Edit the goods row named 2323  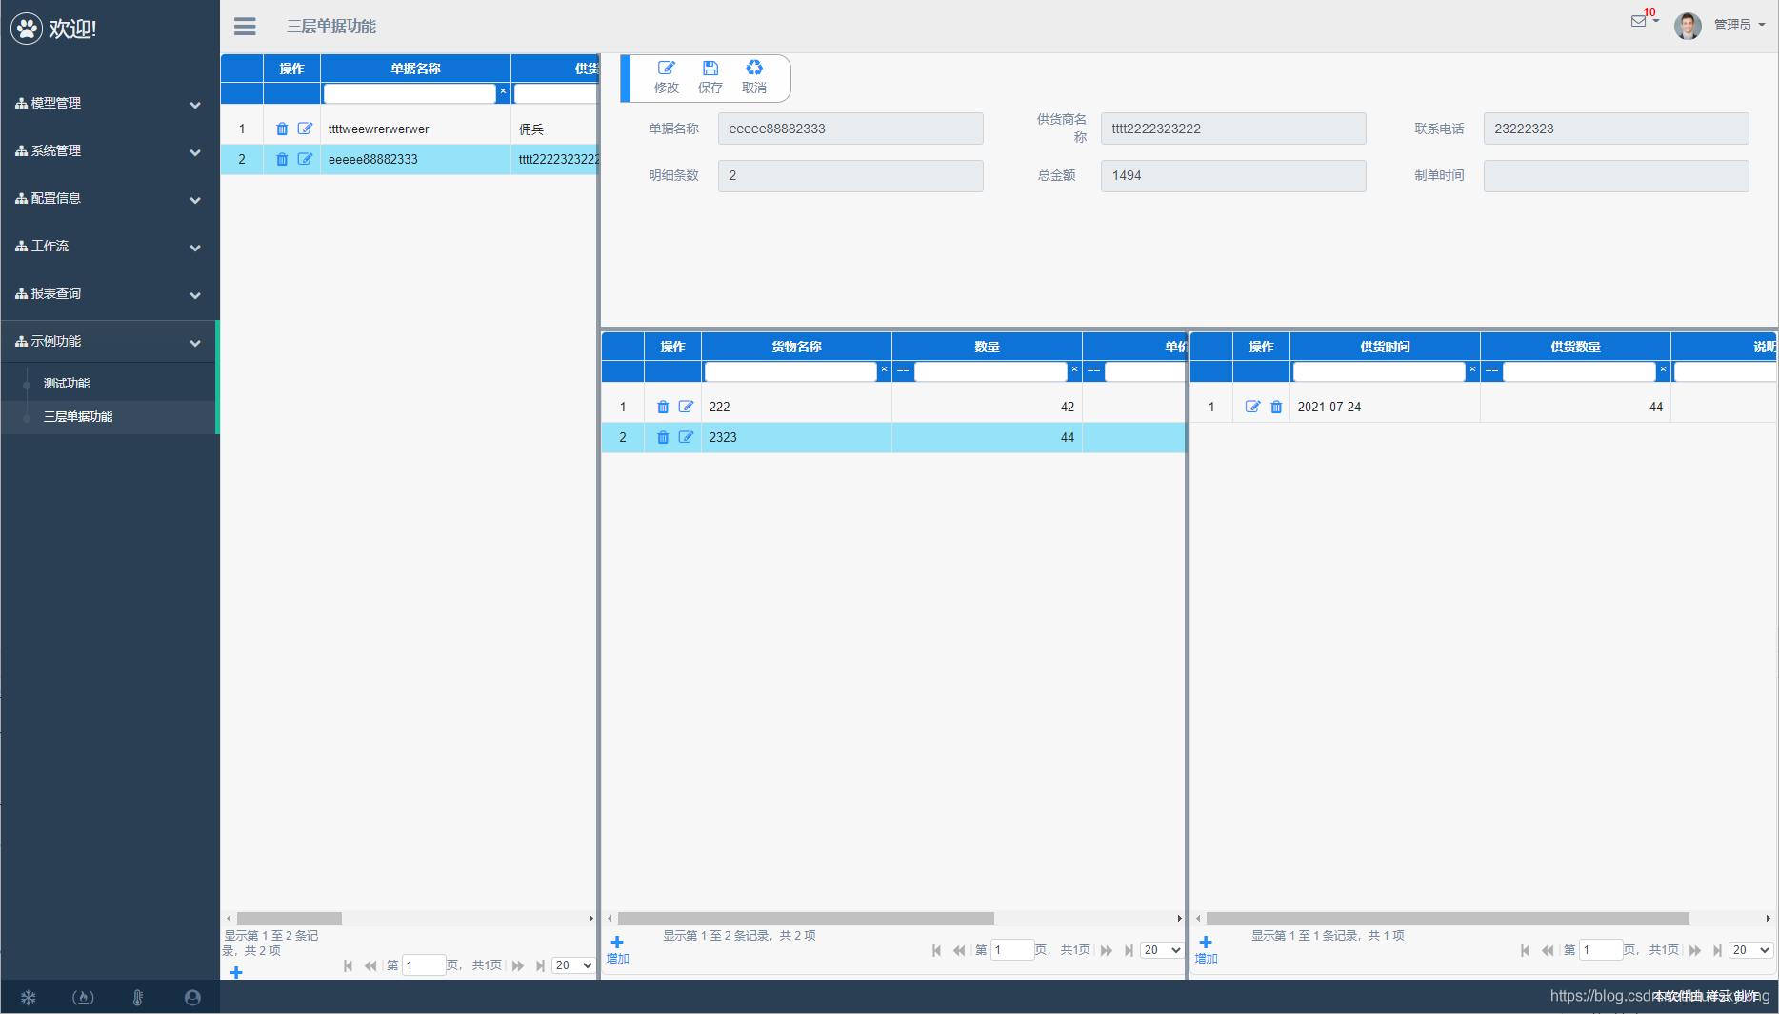[686, 437]
